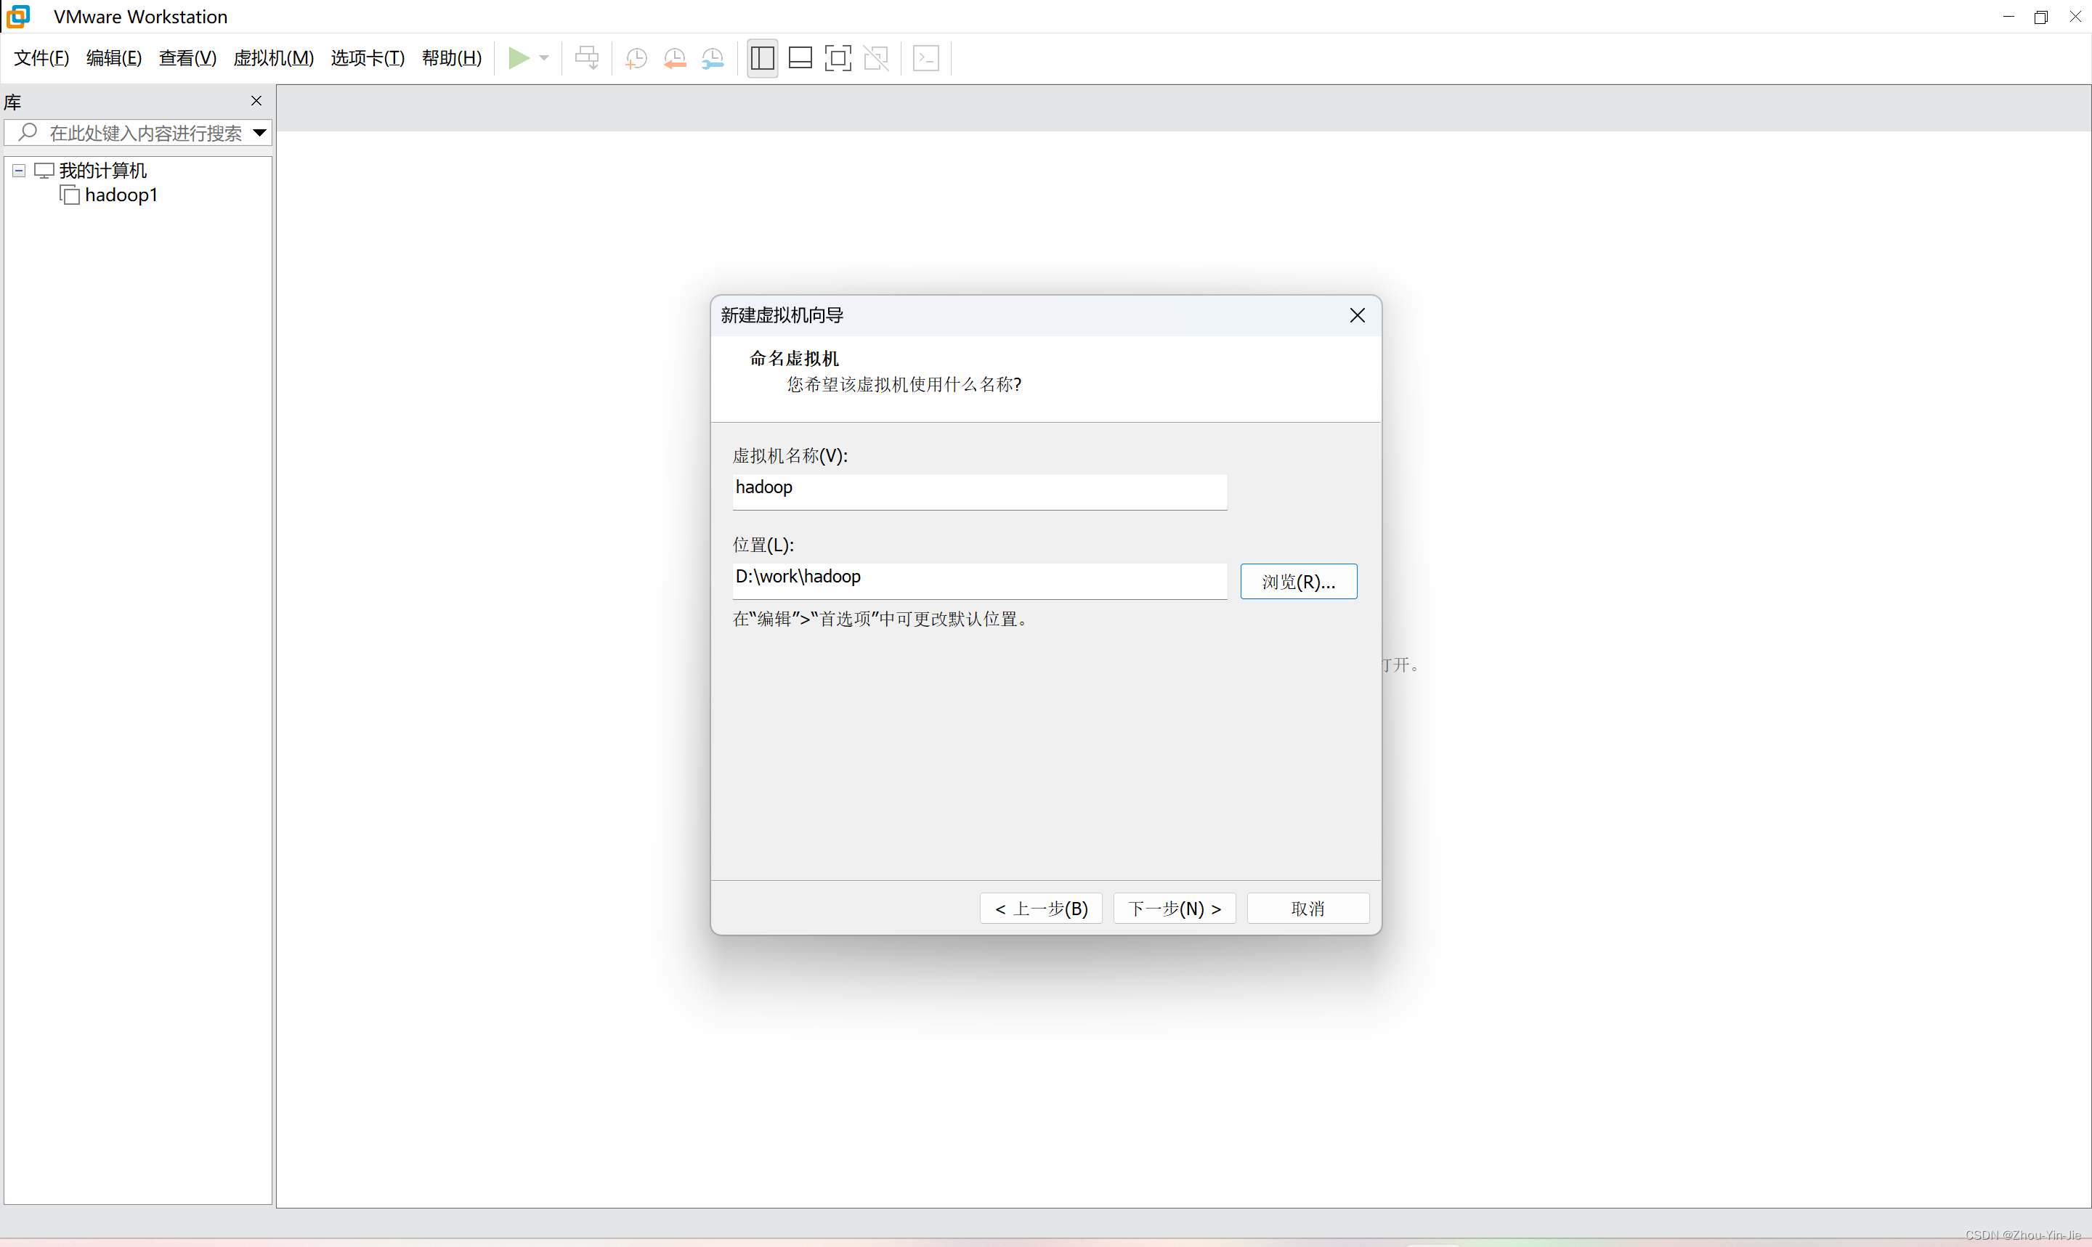The width and height of the screenshot is (2092, 1247).
Task: Open the snapshot manager icon
Action: pos(713,58)
